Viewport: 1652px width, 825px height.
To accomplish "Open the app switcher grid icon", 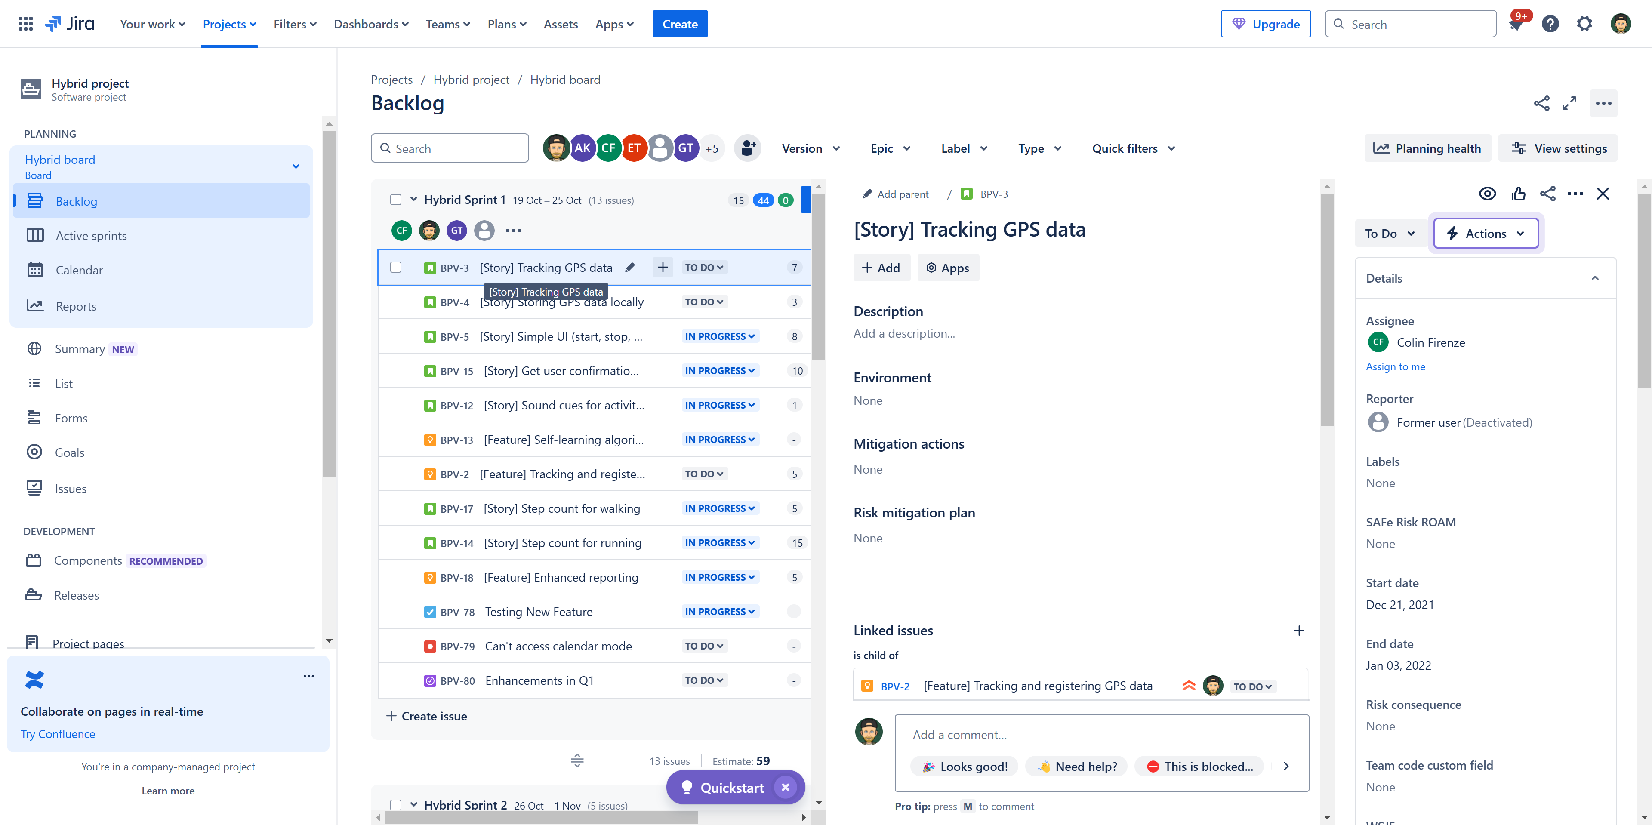I will pyautogui.click(x=26, y=24).
